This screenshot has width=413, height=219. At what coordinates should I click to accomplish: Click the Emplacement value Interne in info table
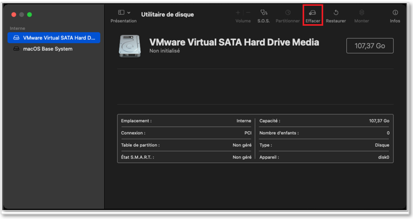pos(244,121)
